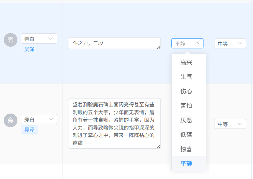Select the highlighted 平静 option in the list
253x179 pixels.
pyautogui.click(x=186, y=164)
